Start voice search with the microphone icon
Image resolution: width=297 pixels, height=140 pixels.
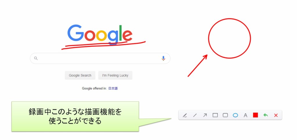click(x=163, y=58)
